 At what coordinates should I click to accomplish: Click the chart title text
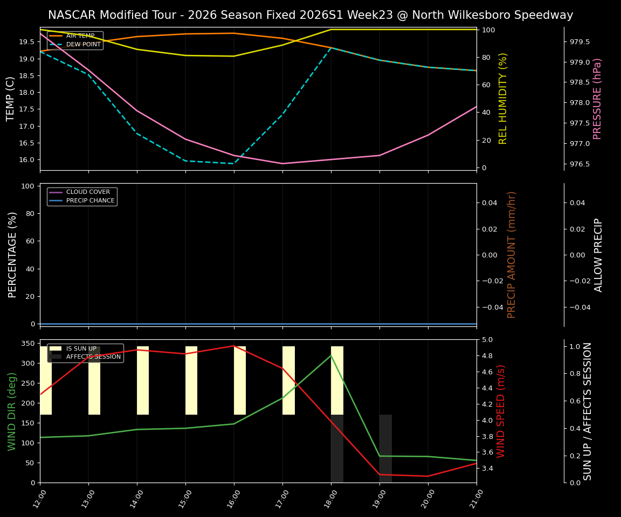tap(310, 15)
